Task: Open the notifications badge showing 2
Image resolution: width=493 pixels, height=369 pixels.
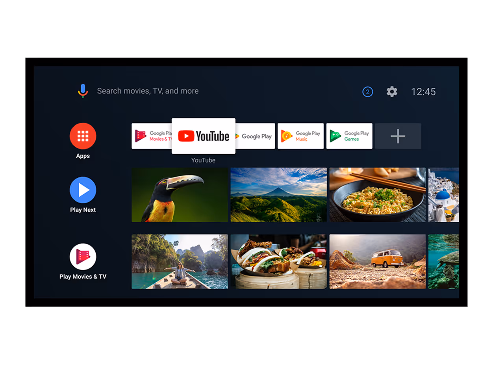Action: tap(367, 92)
